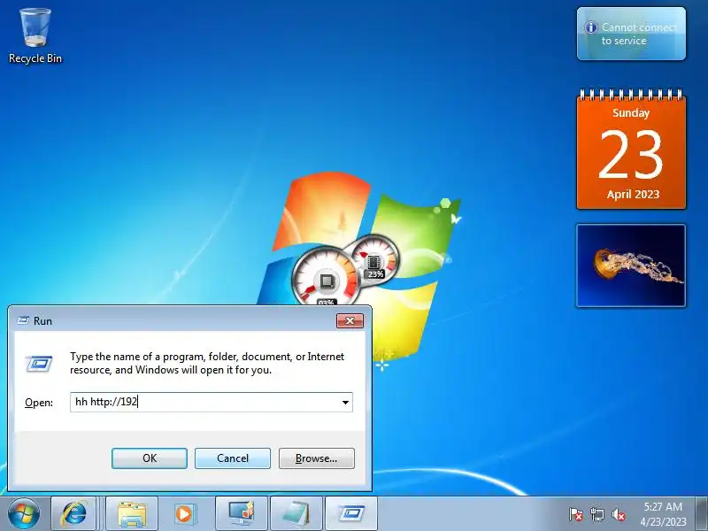Click the monitor application taskbar icon

click(x=242, y=513)
